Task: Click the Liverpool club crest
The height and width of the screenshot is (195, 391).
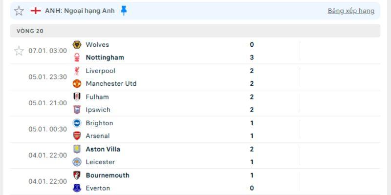Action: 77,71
